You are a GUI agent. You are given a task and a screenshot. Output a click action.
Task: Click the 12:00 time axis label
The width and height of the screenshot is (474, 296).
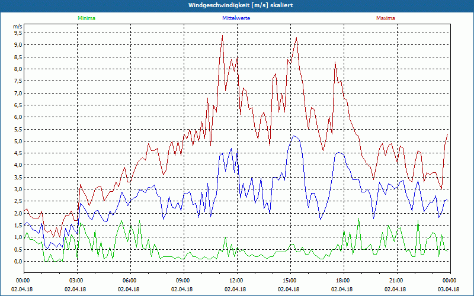point(238,281)
